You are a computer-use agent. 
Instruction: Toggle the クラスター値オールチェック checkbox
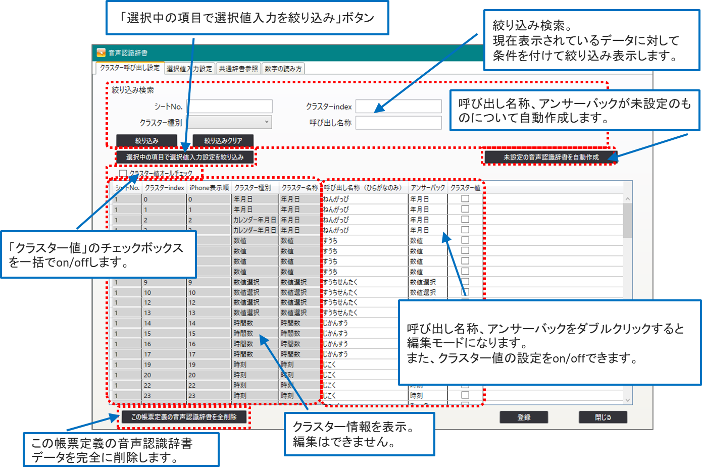pyautogui.click(x=123, y=174)
